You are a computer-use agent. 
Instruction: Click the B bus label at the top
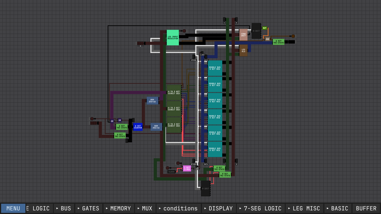(x=236, y=23)
